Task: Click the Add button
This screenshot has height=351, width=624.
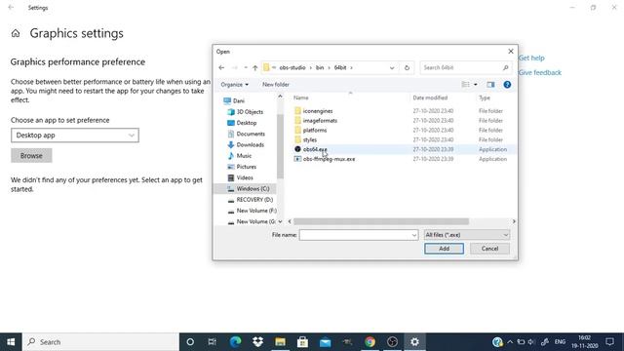Action: 445,249
